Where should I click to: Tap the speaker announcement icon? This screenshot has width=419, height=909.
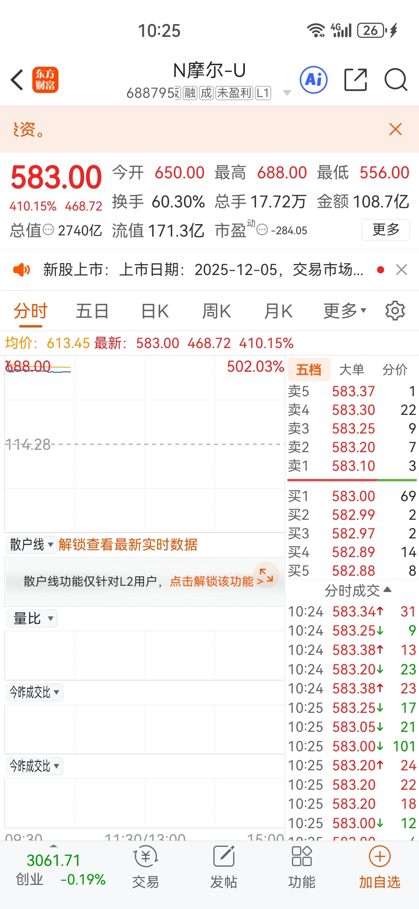click(21, 270)
